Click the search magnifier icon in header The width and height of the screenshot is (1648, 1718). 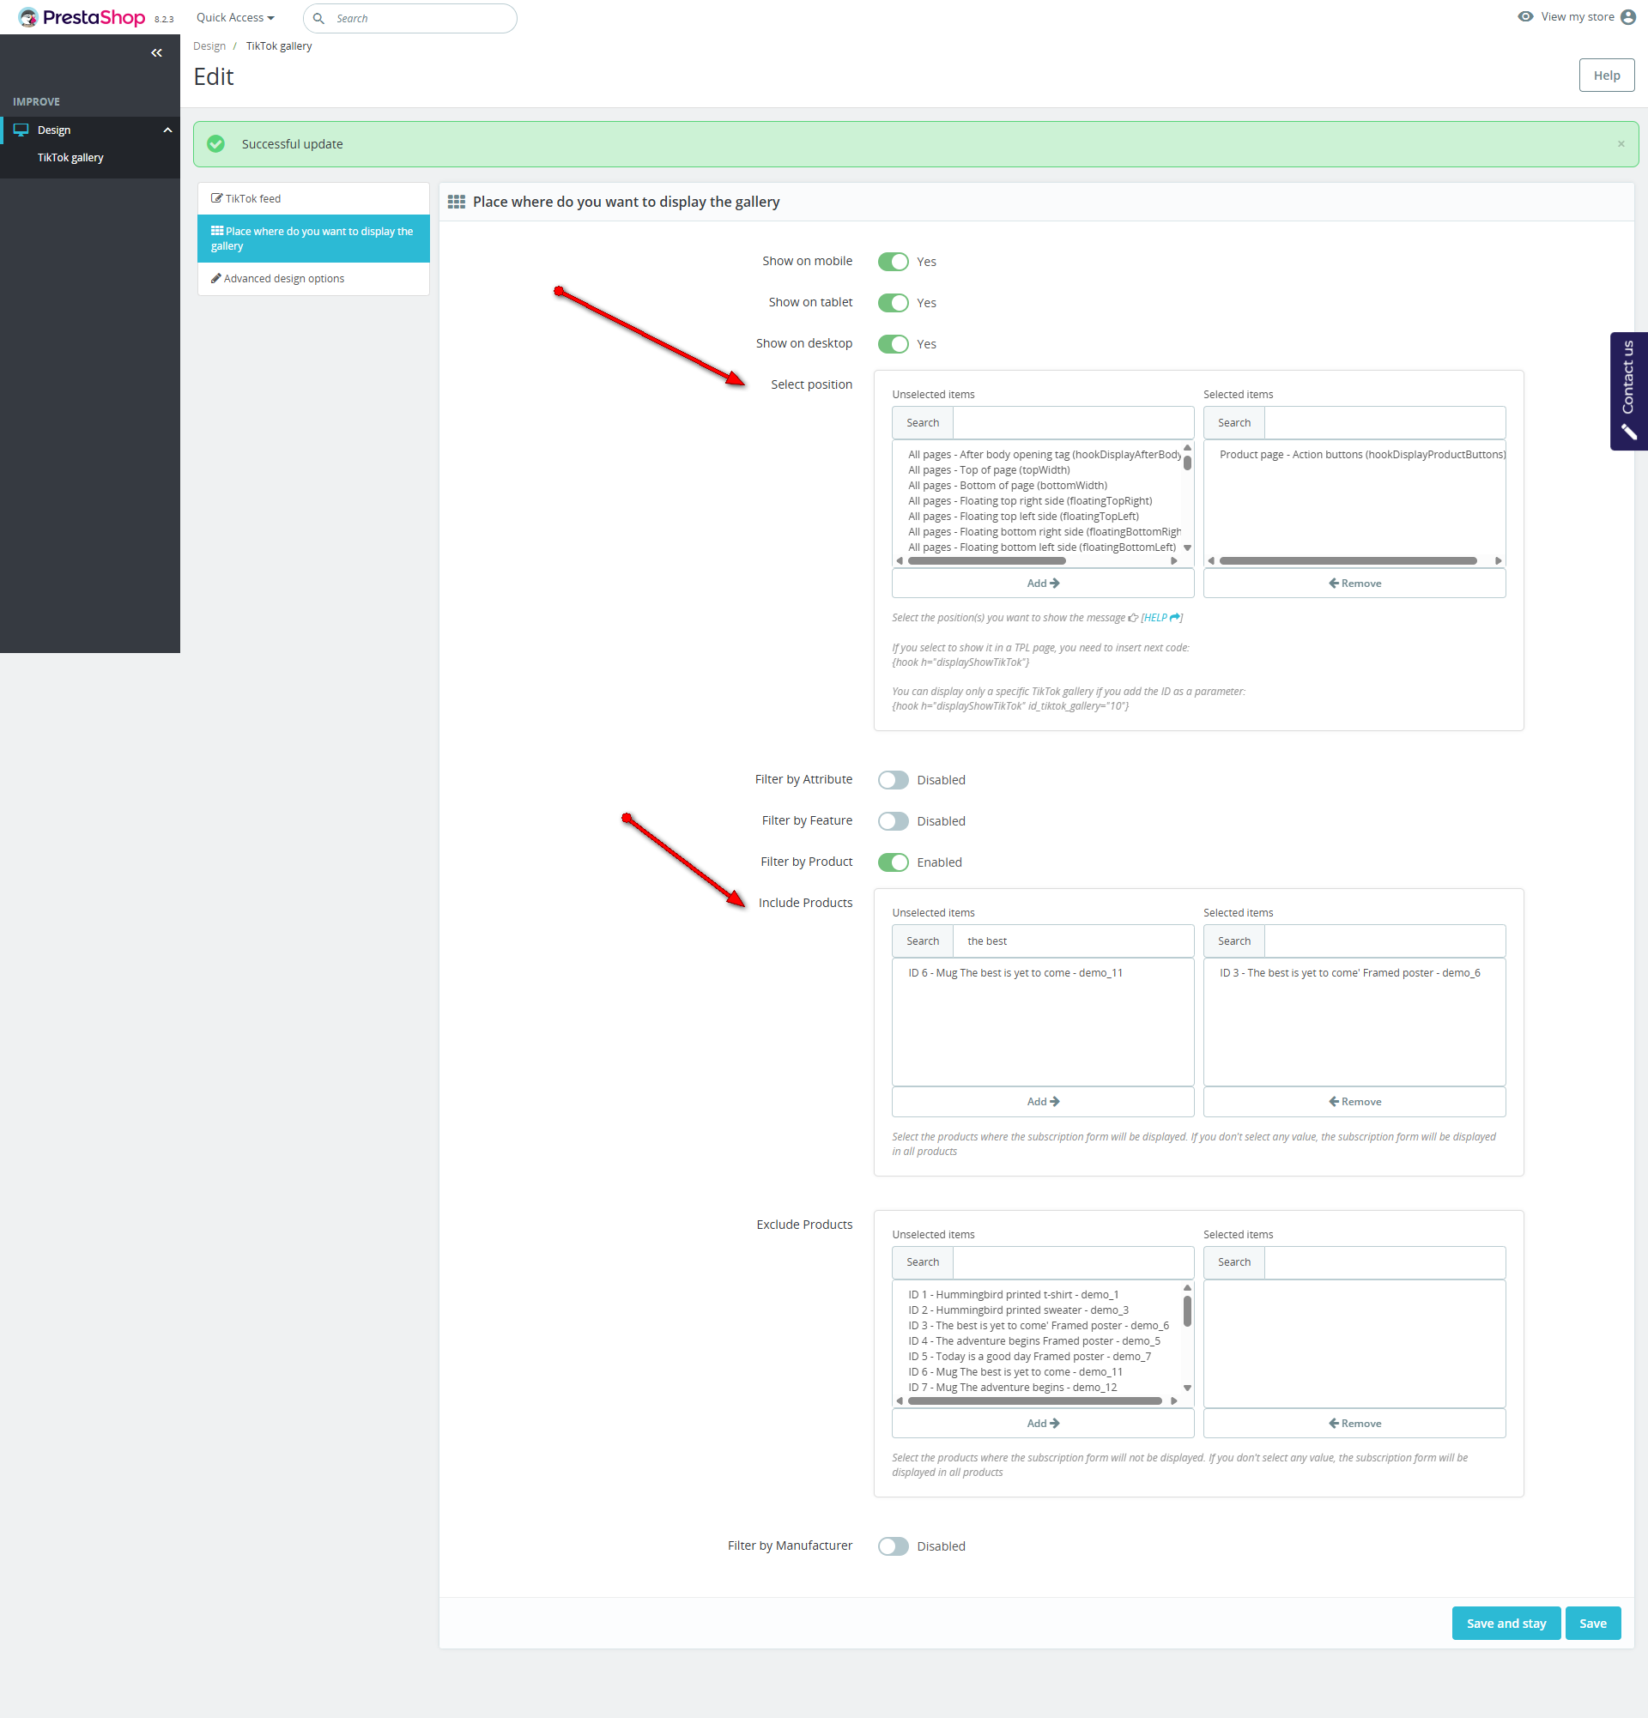319,18
